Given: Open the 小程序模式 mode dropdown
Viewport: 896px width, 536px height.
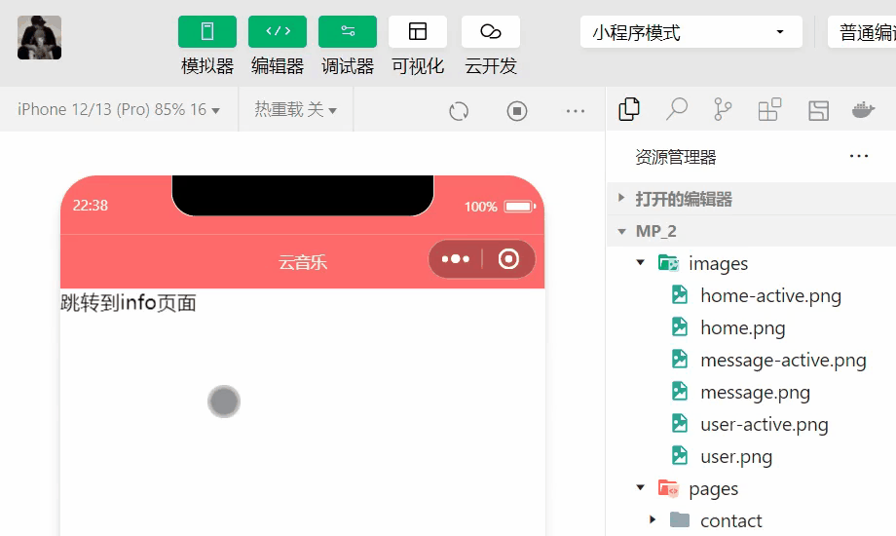Looking at the screenshot, I should (691, 32).
